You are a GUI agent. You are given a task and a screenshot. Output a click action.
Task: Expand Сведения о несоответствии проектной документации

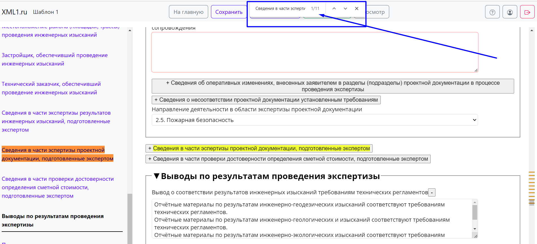(266, 100)
